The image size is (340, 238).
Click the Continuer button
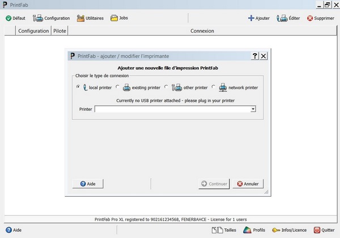[x=214, y=184]
